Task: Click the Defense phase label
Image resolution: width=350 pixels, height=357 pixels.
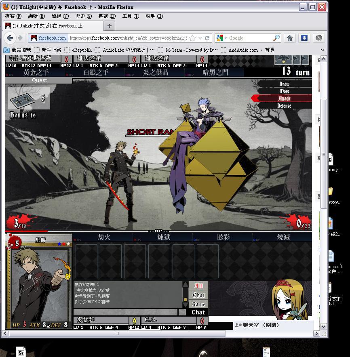Action: tap(285, 106)
